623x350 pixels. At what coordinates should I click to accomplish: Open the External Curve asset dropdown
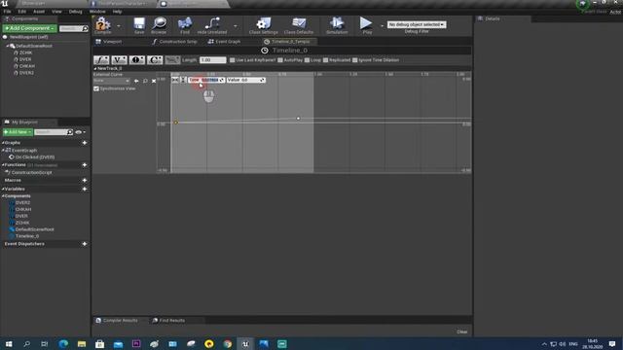point(111,81)
